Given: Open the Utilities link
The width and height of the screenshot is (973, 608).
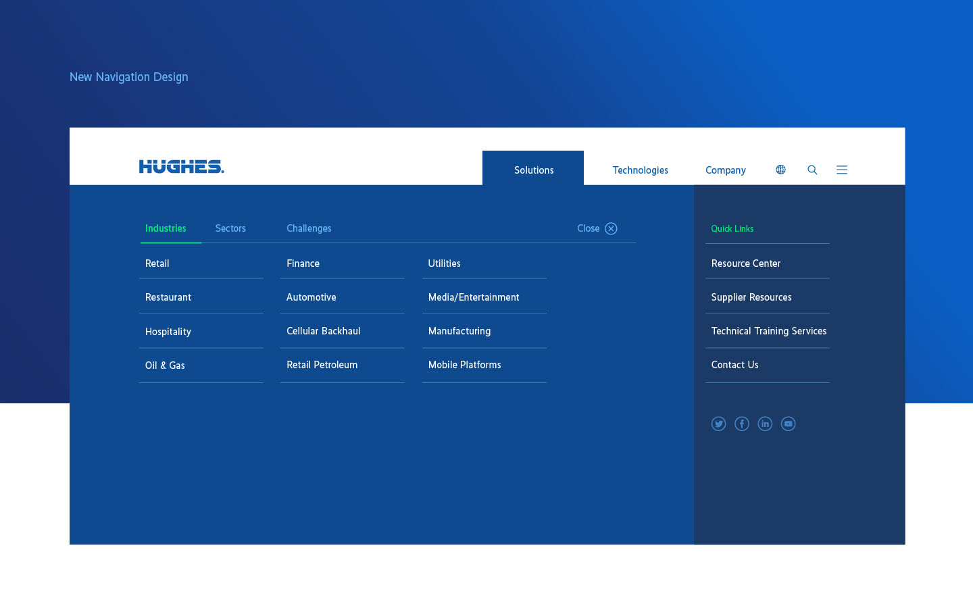Looking at the screenshot, I should (445, 263).
